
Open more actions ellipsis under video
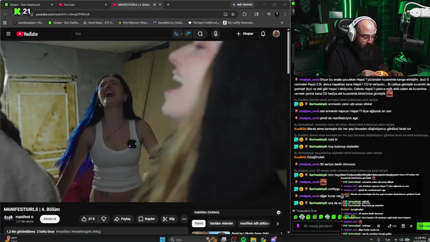click(184, 219)
